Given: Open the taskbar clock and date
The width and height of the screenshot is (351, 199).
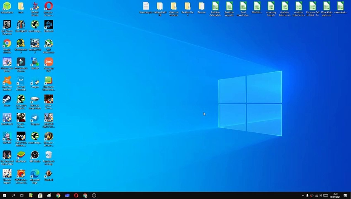Looking at the screenshot, I should 335,195.
